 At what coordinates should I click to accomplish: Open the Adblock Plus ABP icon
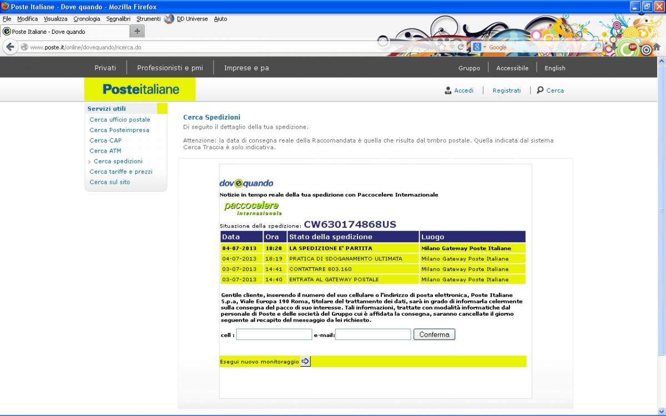click(x=632, y=48)
